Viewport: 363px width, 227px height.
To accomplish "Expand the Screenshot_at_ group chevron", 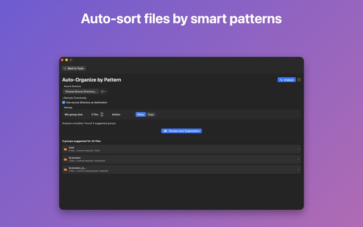I will (x=299, y=169).
